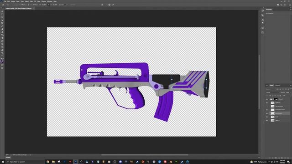Switch to the Channels panel tab
The width and height of the screenshot is (292, 164).
tap(278, 85)
